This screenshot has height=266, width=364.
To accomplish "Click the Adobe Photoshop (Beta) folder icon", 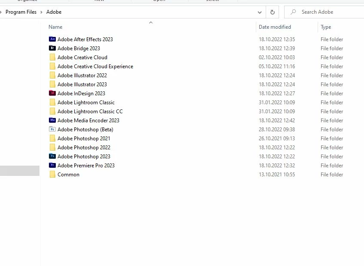I will [52, 130].
